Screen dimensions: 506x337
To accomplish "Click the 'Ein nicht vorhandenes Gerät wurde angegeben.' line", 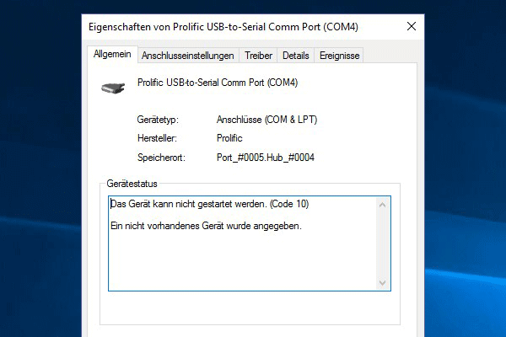I will tap(206, 226).
